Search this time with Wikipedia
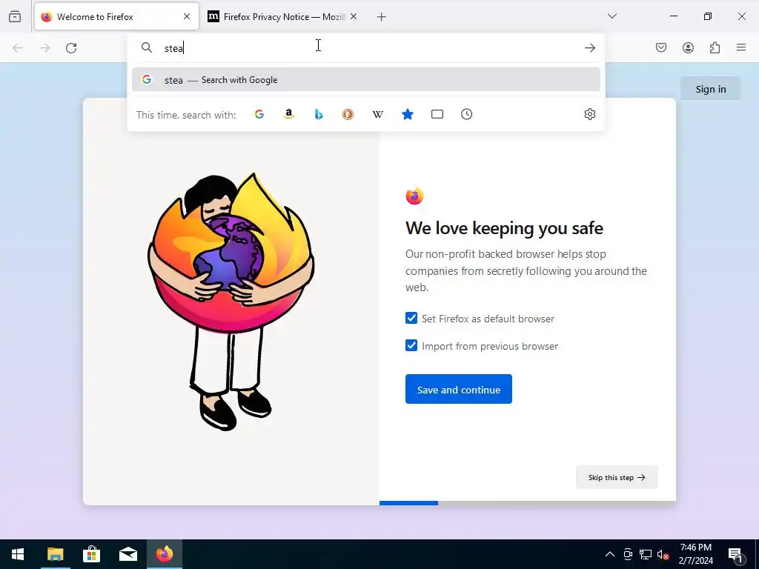The height and width of the screenshot is (569, 759). (377, 114)
